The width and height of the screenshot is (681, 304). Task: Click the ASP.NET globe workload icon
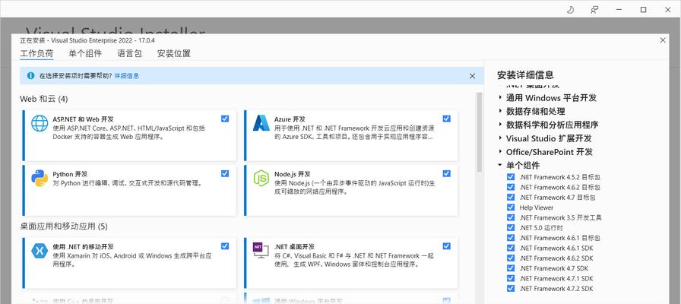pos(40,123)
